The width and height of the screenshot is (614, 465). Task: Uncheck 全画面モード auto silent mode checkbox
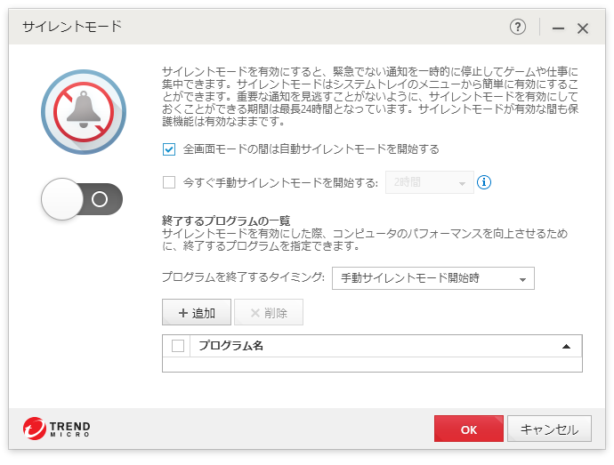pos(169,149)
